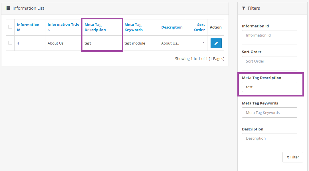Toggle the select-all checkbox in table header
The width and height of the screenshot is (309, 171).
click(10, 27)
